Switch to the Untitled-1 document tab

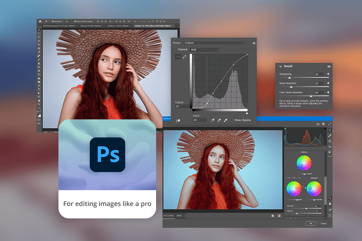point(119,26)
